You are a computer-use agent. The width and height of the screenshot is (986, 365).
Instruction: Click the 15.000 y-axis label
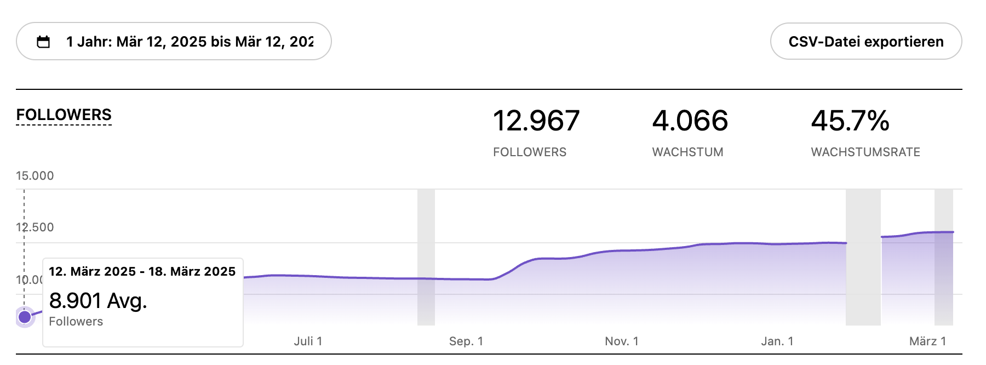(x=35, y=176)
